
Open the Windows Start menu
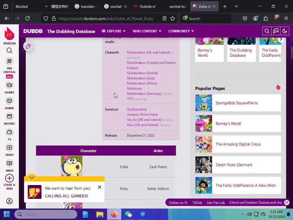7,214
